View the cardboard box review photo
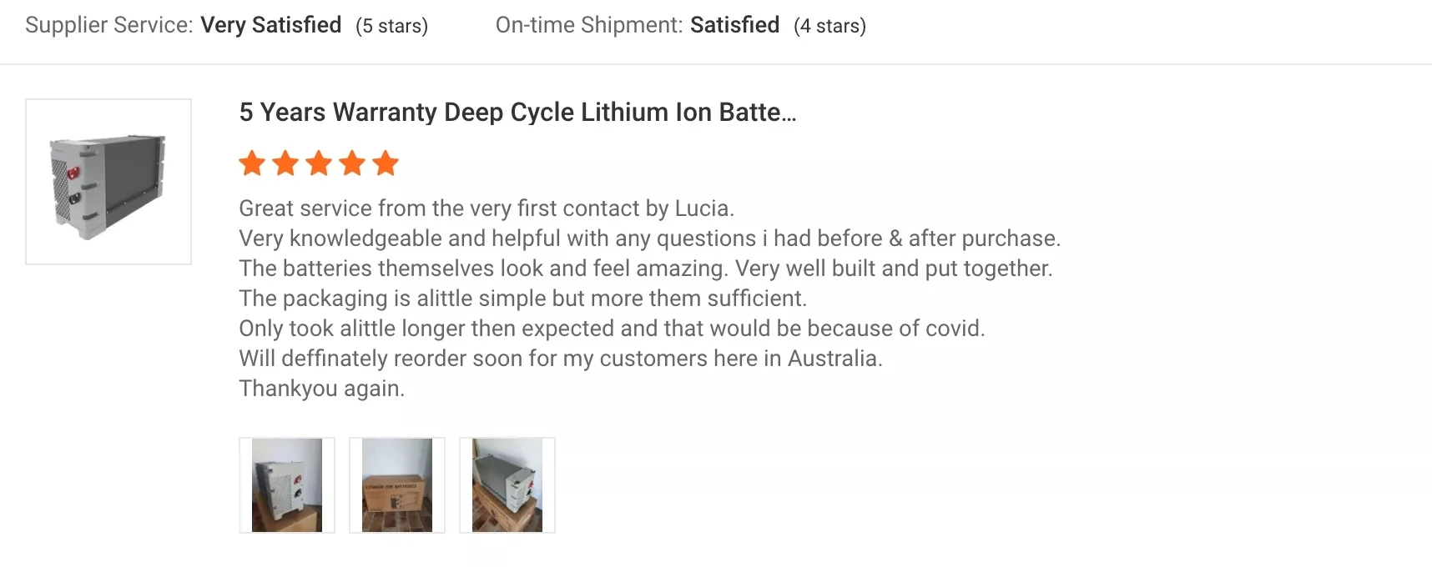The image size is (1432, 567). point(397,485)
